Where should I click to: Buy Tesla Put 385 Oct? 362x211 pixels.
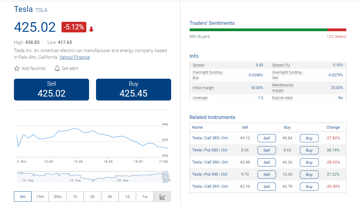click(309, 150)
